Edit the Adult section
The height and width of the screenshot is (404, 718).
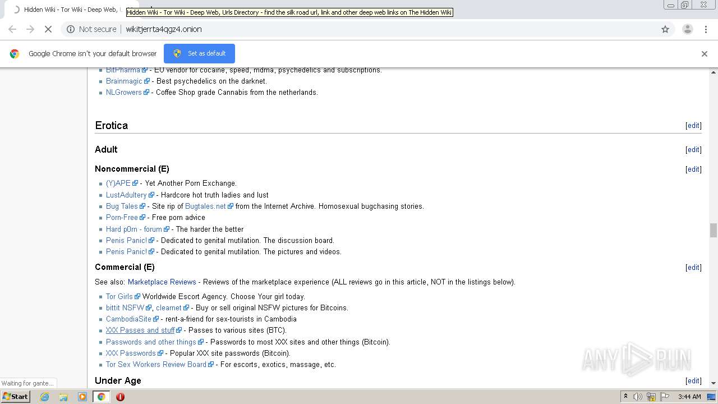[x=693, y=150]
